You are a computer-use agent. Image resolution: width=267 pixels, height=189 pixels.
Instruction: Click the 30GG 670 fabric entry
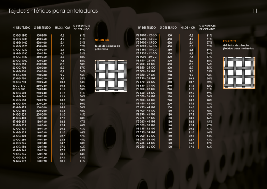click(19, 85)
